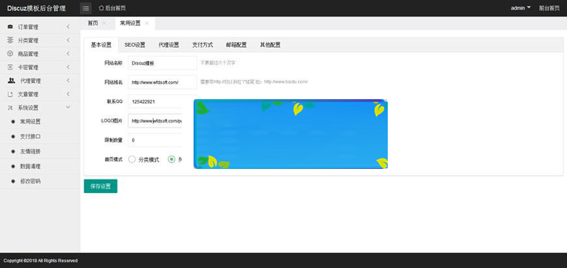The image size is (567, 268).
Task: Click the 订单管理 order icon in sidebar
Action: (10, 27)
